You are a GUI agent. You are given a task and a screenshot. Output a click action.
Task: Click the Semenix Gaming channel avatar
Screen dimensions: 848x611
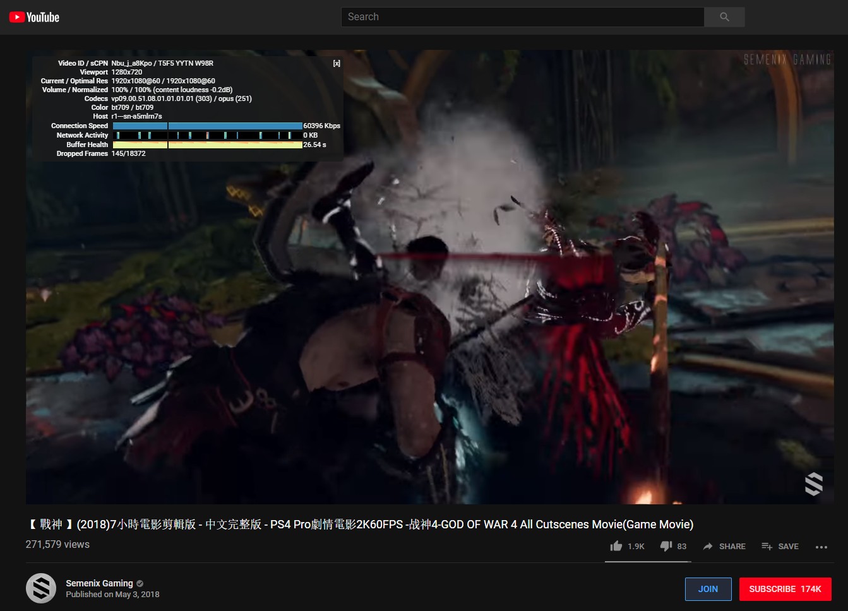tap(41, 588)
